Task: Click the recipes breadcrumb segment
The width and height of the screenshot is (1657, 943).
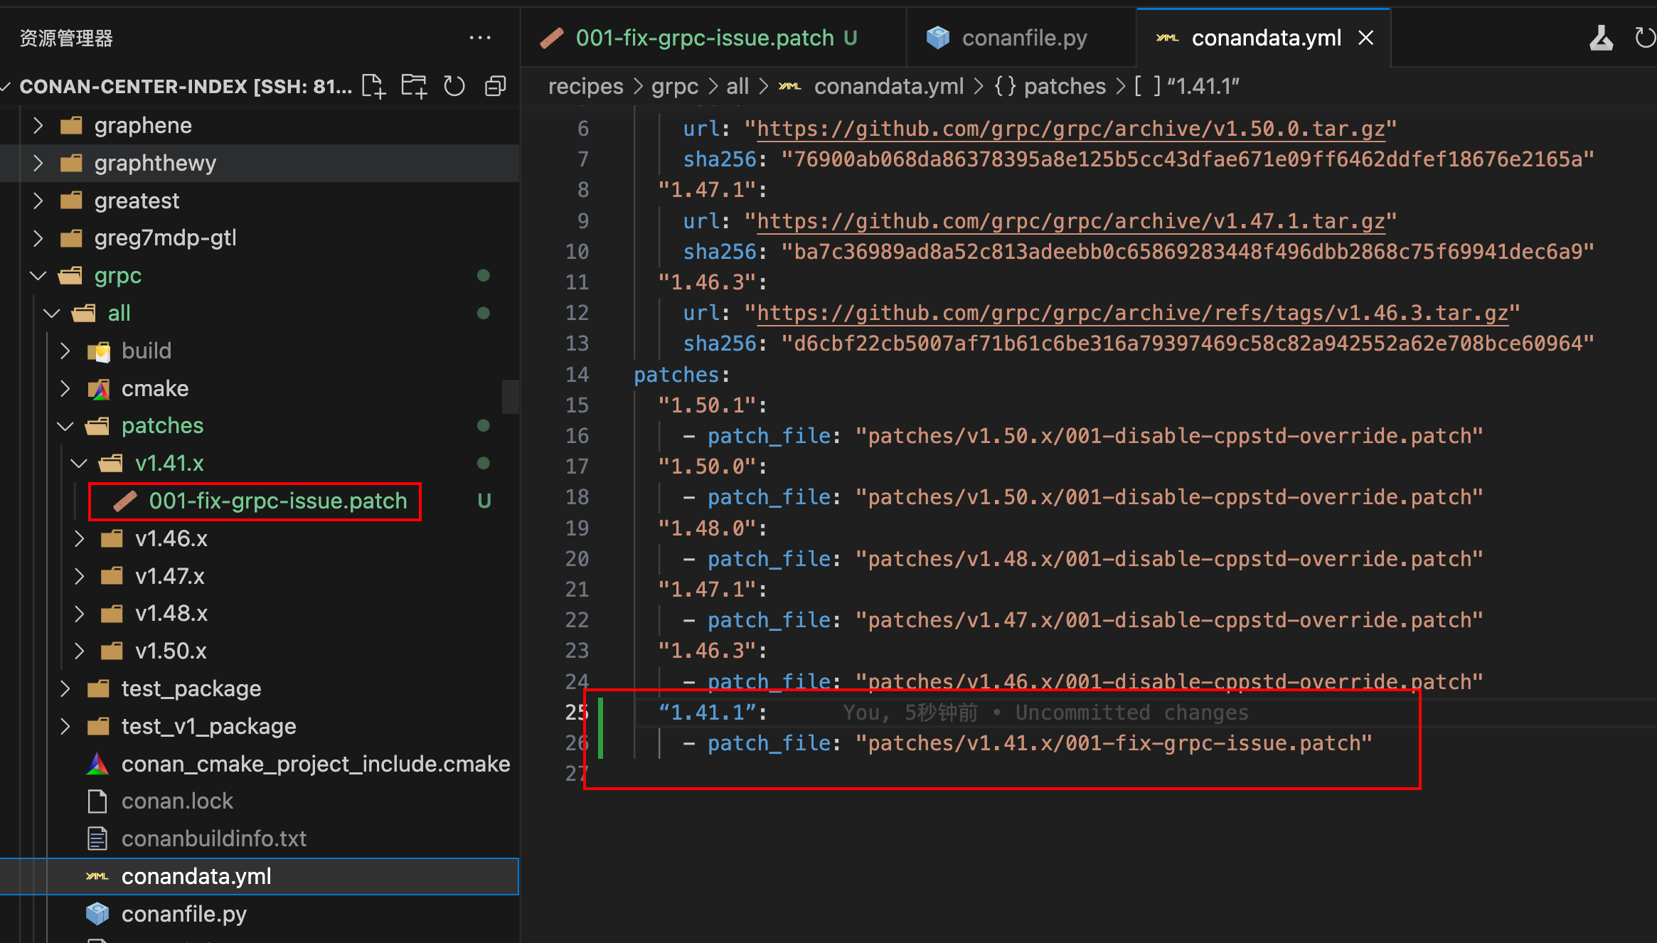Action: 585,86
